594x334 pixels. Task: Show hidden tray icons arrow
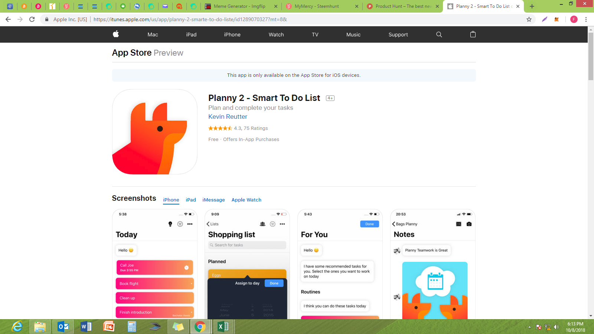pyautogui.click(x=529, y=327)
